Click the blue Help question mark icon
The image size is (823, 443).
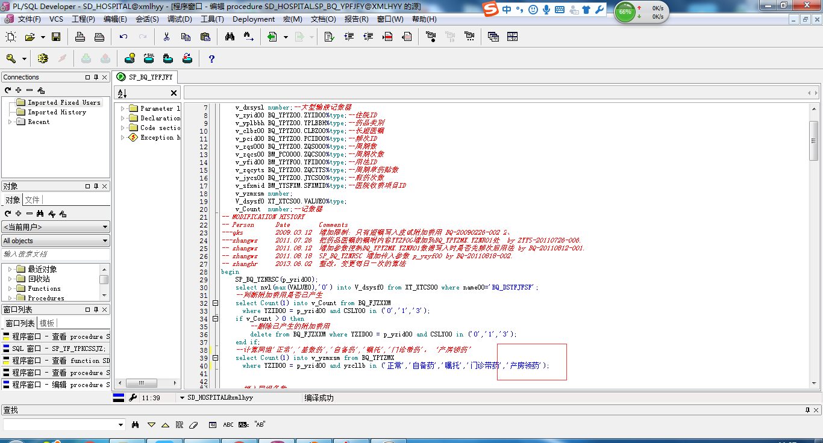click(211, 58)
